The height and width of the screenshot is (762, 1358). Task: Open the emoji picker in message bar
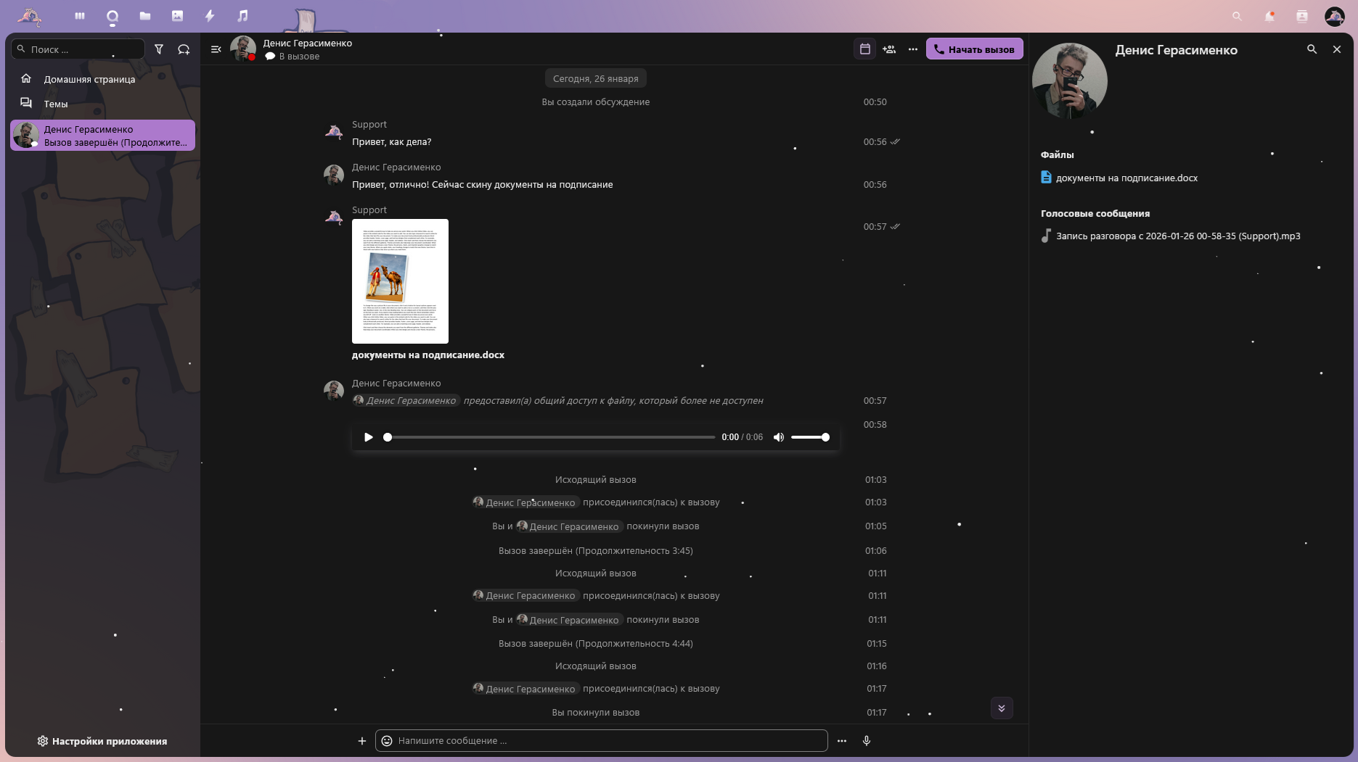(386, 740)
